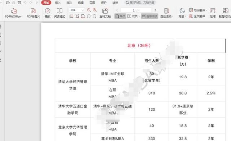This screenshot has width=231, height=141.
Task: Toggle 连续阅读 continuous reading
Action: point(149,16)
